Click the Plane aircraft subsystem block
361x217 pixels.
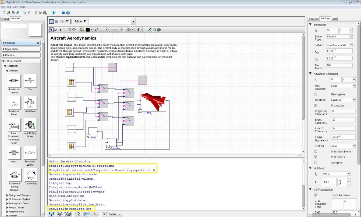(x=153, y=102)
